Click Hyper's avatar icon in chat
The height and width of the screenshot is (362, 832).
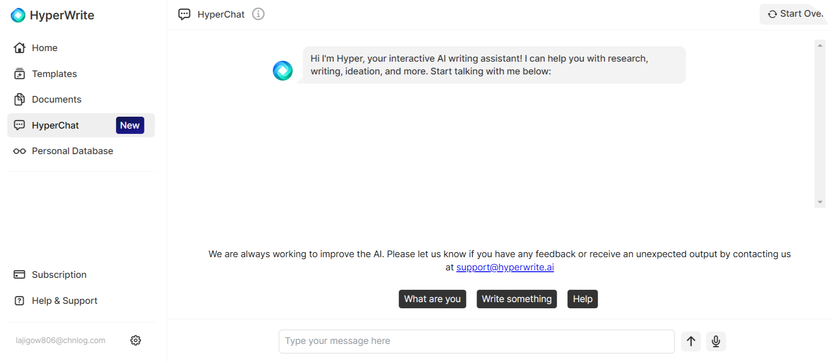(x=283, y=70)
